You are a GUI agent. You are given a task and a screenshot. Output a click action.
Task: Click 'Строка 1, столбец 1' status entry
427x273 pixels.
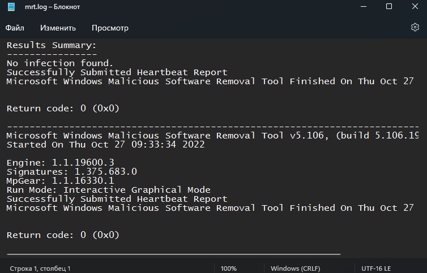pos(40,268)
